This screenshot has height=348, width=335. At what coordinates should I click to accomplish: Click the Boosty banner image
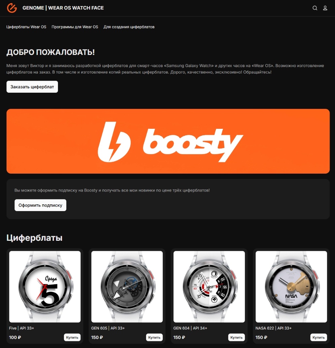168,141
